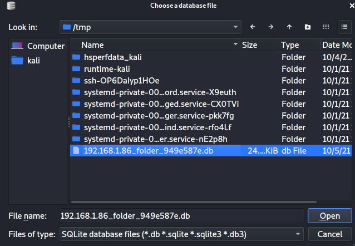Select the folder ending in service-CX0TVi
This screenshot has width=355, height=246.
click(211, 104)
